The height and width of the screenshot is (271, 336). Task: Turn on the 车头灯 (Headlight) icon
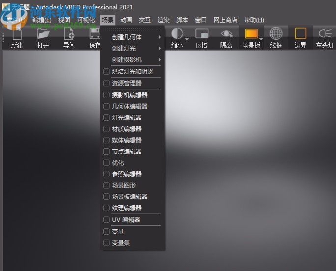[325, 34]
